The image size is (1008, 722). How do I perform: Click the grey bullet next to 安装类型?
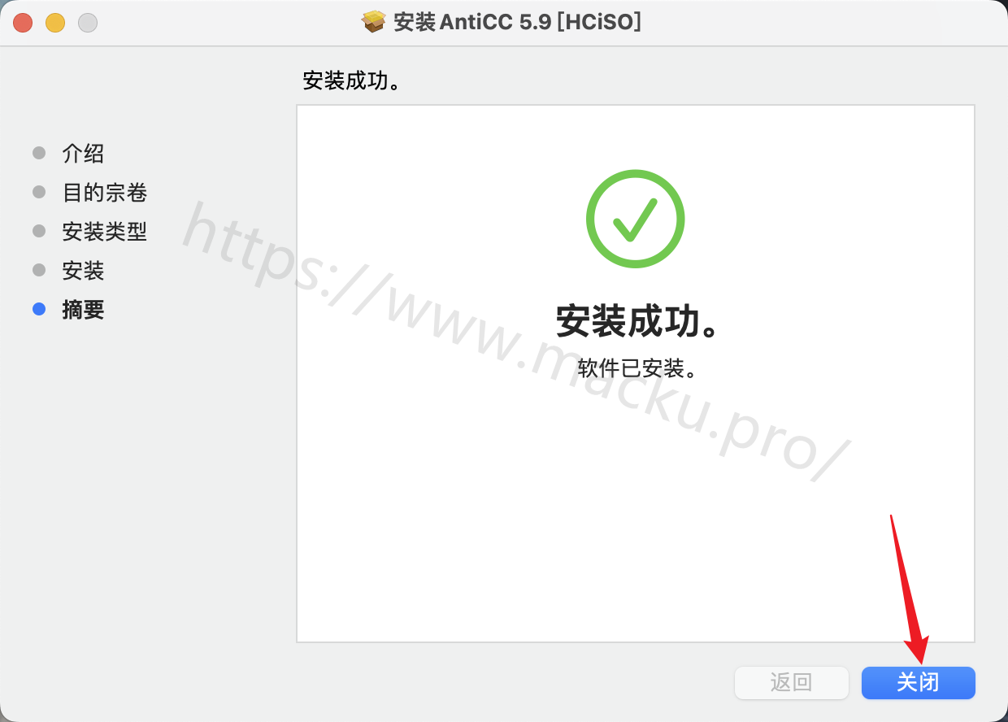[39, 231]
